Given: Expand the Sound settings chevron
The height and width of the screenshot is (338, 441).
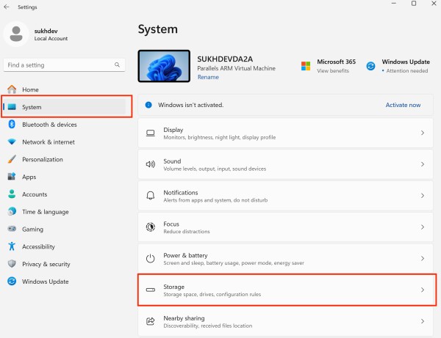Looking at the screenshot, I should [422, 165].
